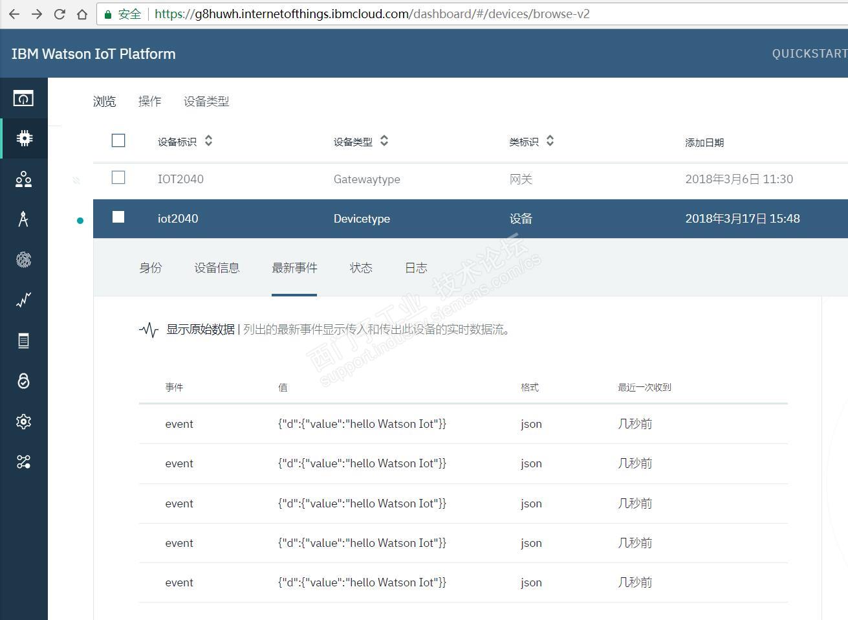Open the fingerprint Access Management icon
The height and width of the screenshot is (620, 848).
click(24, 260)
